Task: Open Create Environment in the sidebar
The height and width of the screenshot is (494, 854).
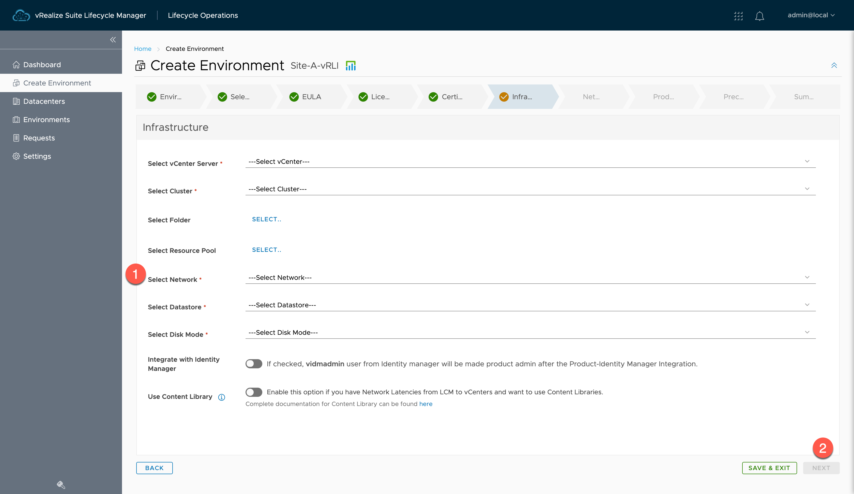Action: (x=61, y=83)
